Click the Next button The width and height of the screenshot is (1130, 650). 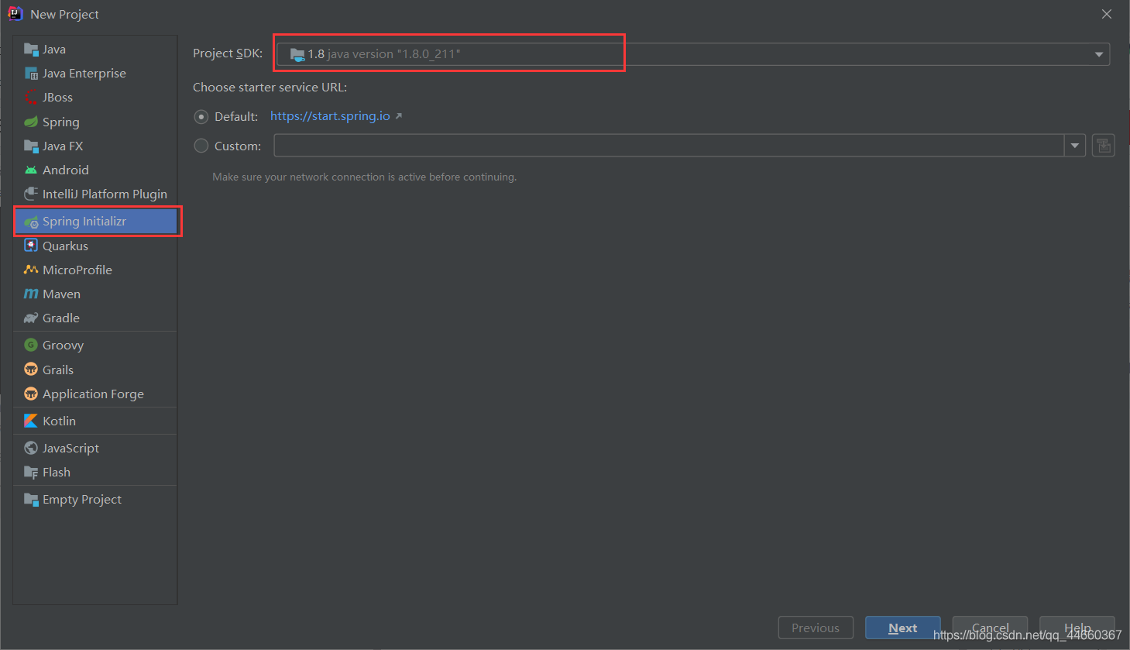coord(903,628)
